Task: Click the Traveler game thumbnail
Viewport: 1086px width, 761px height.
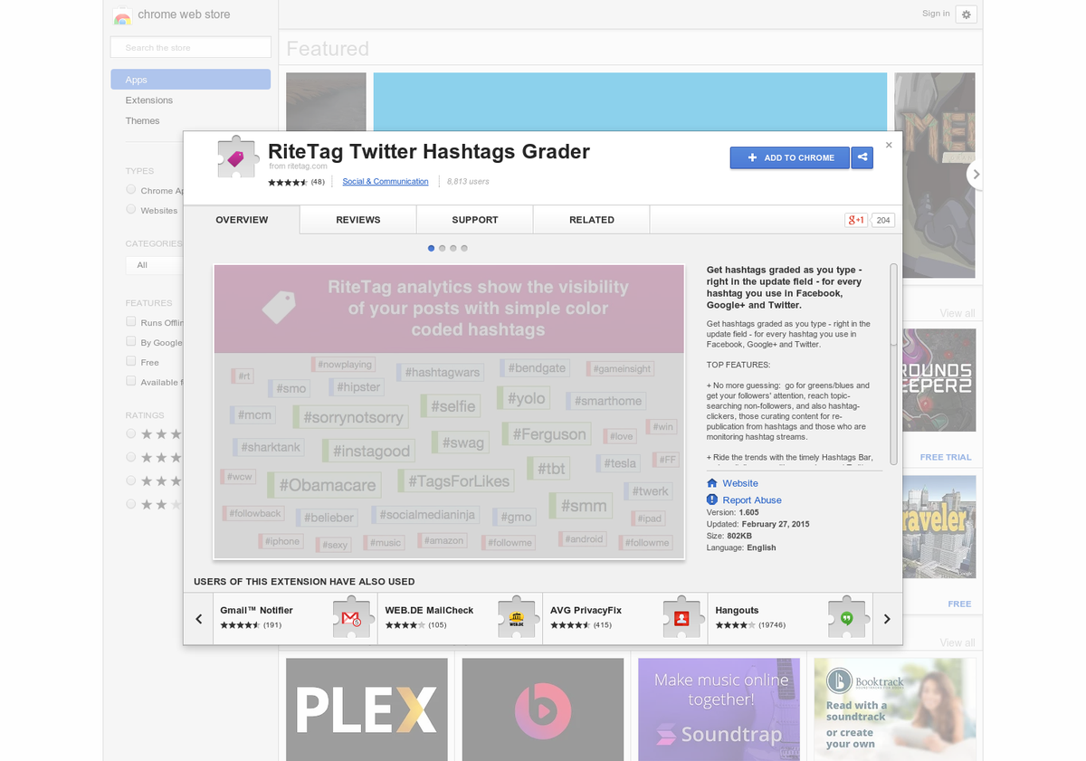Action: pyautogui.click(x=938, y=528)
